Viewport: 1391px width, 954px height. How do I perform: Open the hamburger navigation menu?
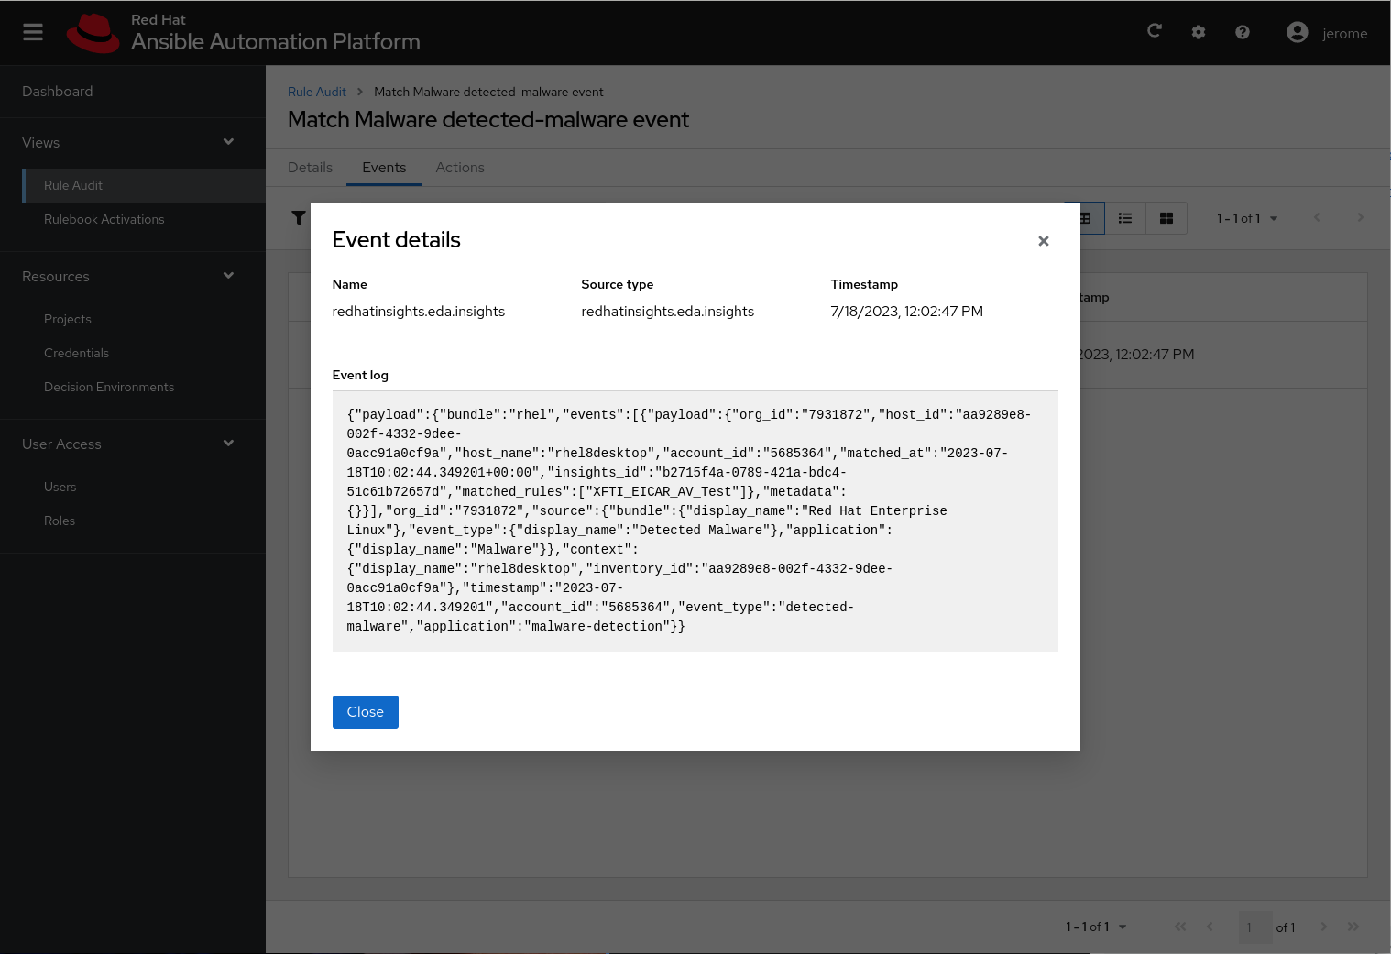pyautogui.click(x=33, y=32)
